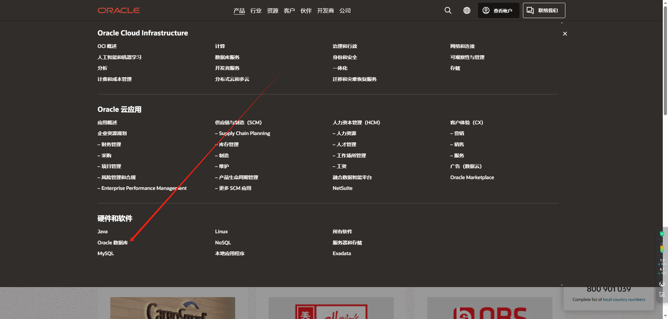Open 数据库服务 link
668x319 pixels.
227,57
